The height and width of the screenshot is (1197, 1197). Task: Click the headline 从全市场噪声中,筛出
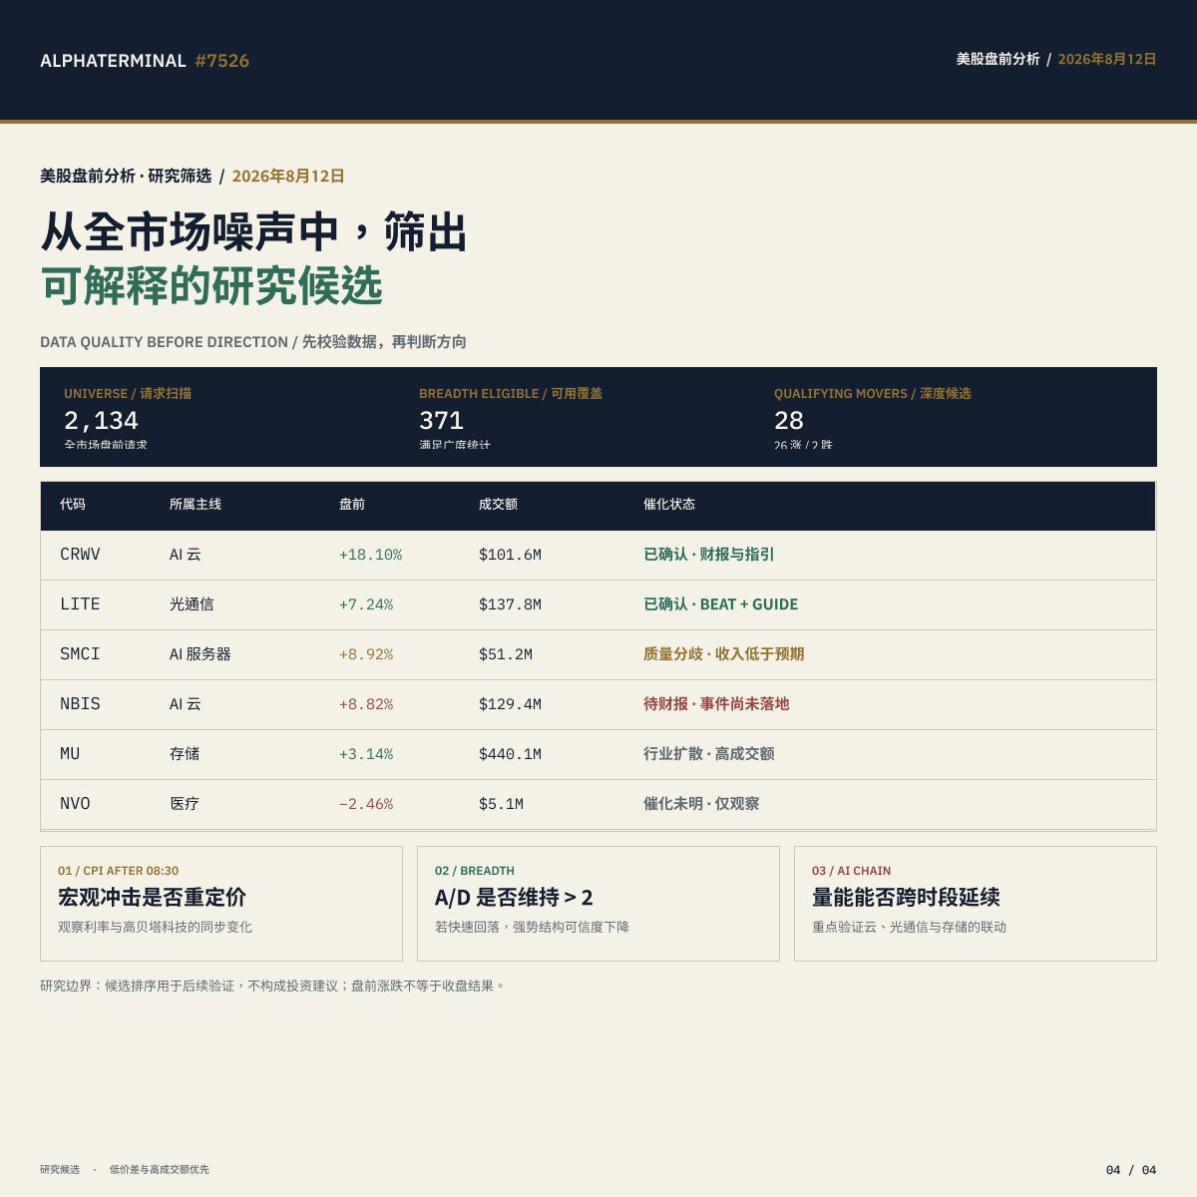(x=254, y=231)
